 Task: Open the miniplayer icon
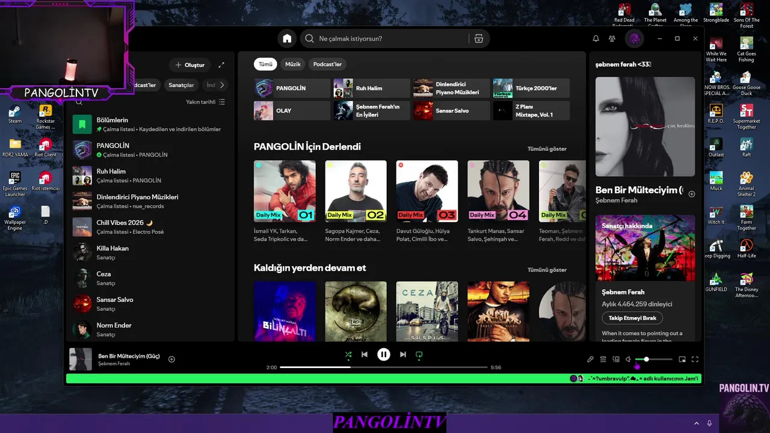click(682, 359)
